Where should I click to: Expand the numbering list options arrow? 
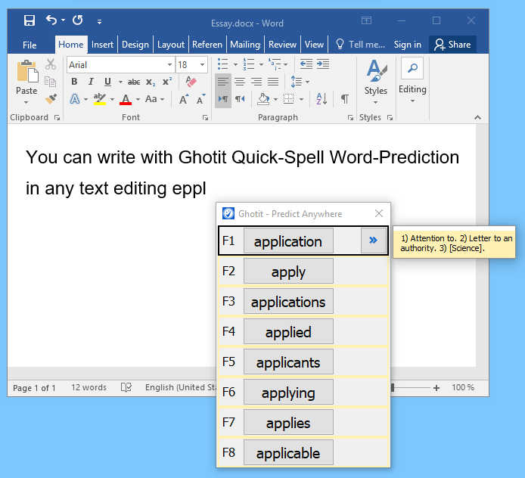click(x=261, y=64)
